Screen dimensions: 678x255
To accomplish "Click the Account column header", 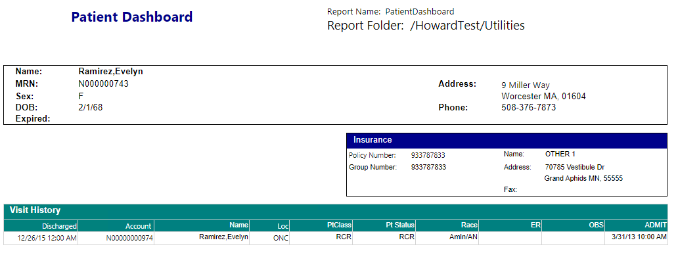I will (116, 226).
